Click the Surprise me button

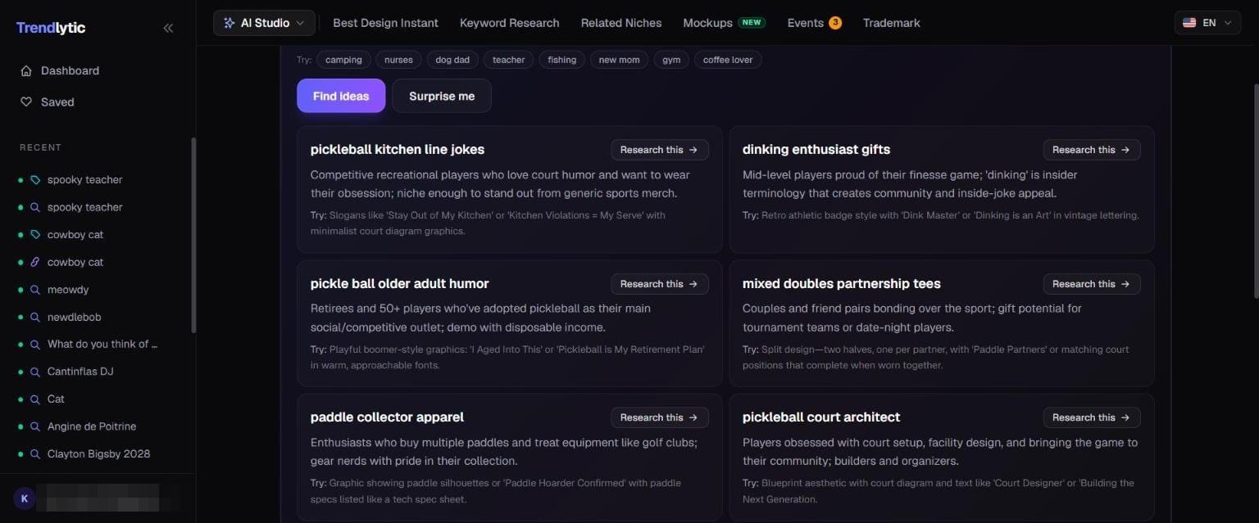pyautogui.click(x=442, y=96)
